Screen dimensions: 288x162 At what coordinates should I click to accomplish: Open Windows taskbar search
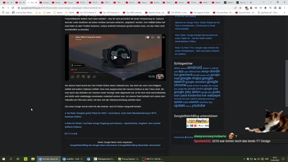10,159
